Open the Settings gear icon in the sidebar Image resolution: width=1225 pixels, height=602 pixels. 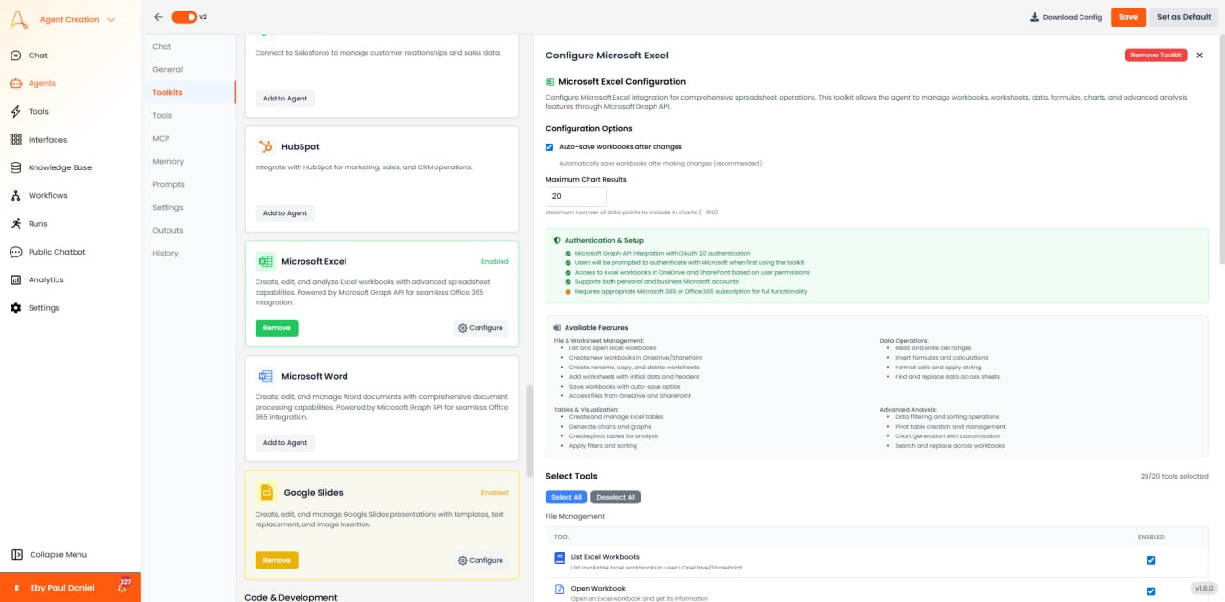coord(16,308)
